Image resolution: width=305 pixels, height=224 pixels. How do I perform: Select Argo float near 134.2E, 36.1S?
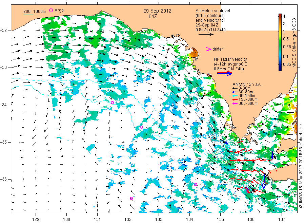(x=196, y=184)
